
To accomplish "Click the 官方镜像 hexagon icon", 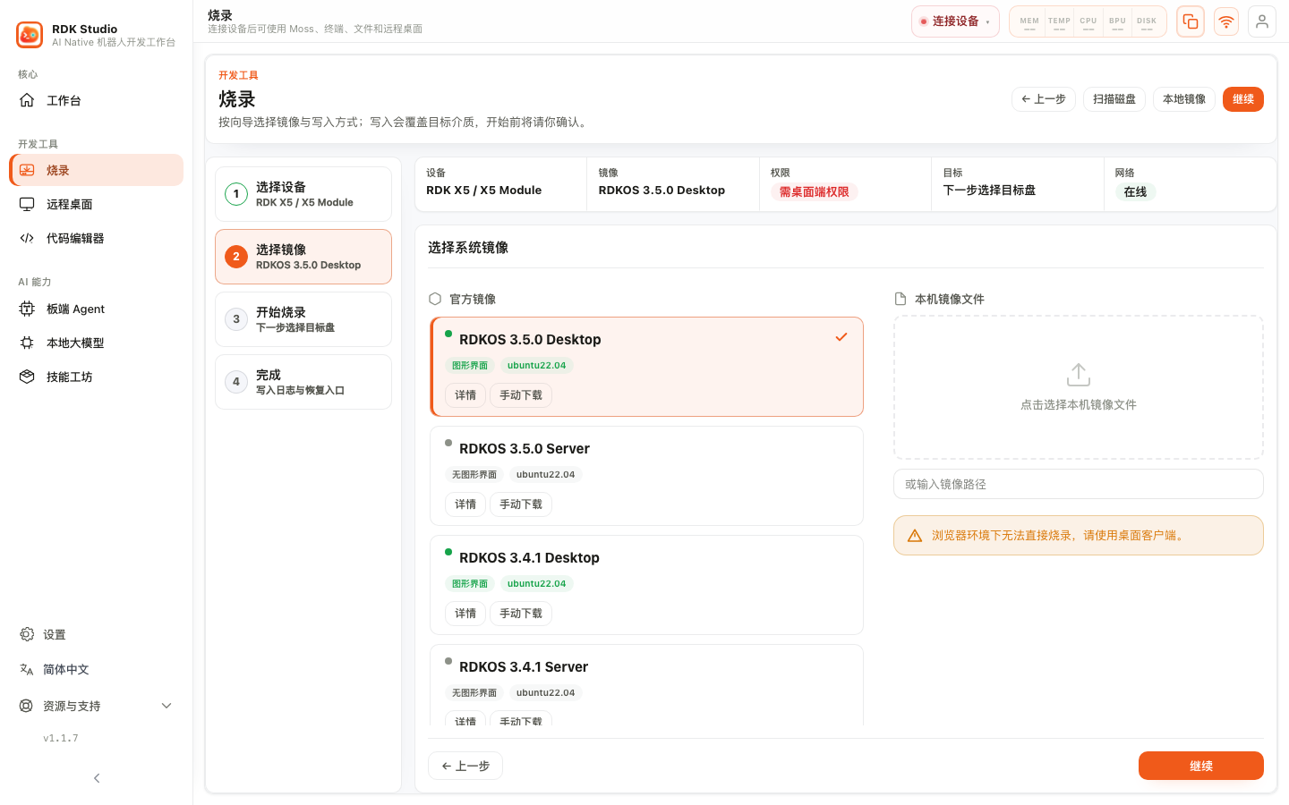I will tap(435, 299).
